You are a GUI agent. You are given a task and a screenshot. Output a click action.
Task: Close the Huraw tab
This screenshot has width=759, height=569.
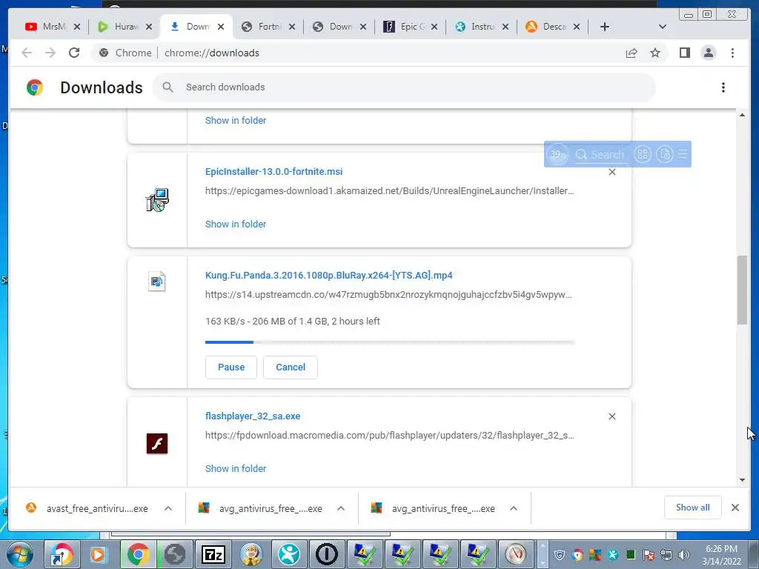coord(149,27)
